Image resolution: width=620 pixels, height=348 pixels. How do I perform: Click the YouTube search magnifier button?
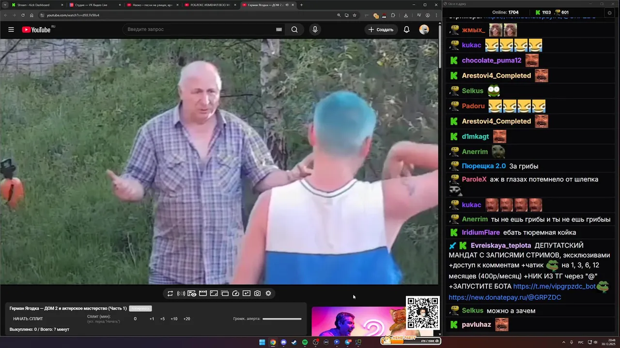click(x=294, y=29)
